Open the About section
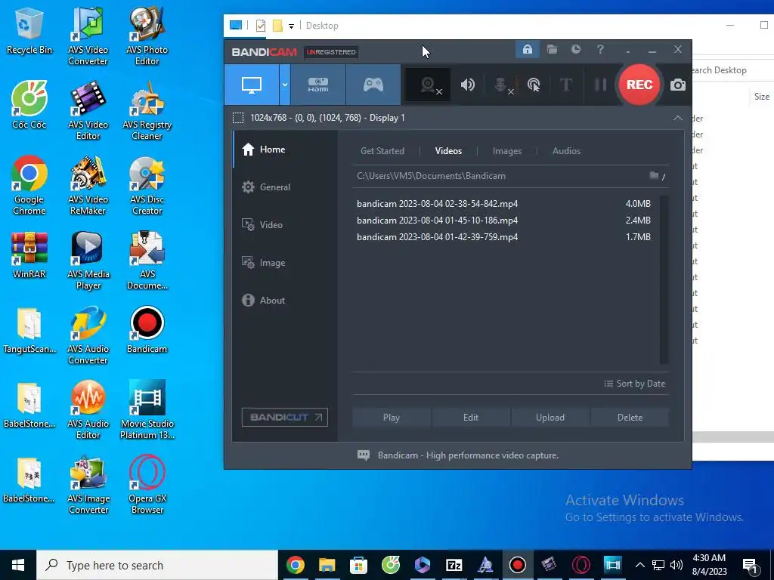The height and width of the screenshot is (580, 774). coord(285,301)
